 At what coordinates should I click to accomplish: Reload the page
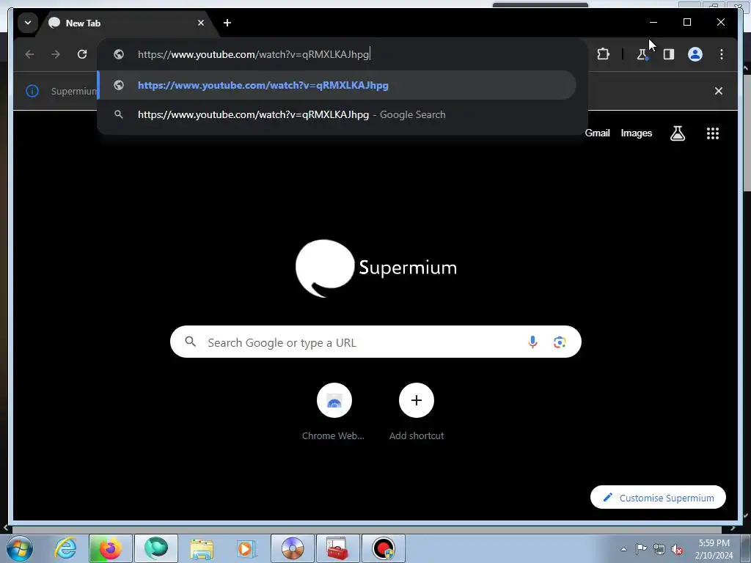tap(82, 54)
